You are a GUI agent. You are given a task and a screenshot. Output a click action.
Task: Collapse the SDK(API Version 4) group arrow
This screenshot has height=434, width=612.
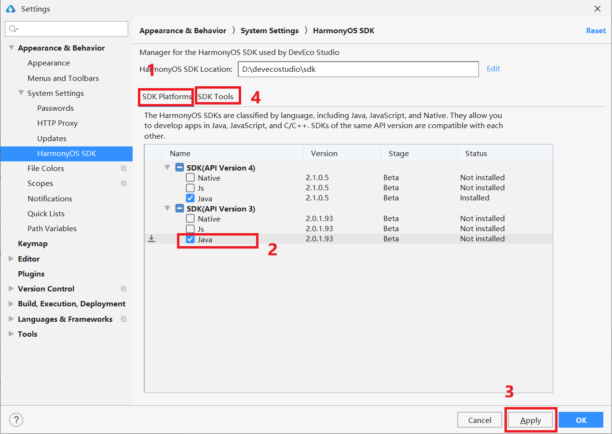[x=167, y=168]
